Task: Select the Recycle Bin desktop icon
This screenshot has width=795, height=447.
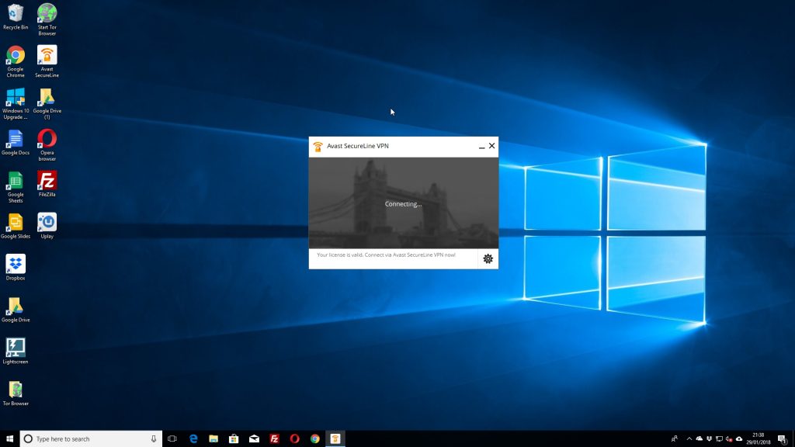Action: tap(16, 17)
